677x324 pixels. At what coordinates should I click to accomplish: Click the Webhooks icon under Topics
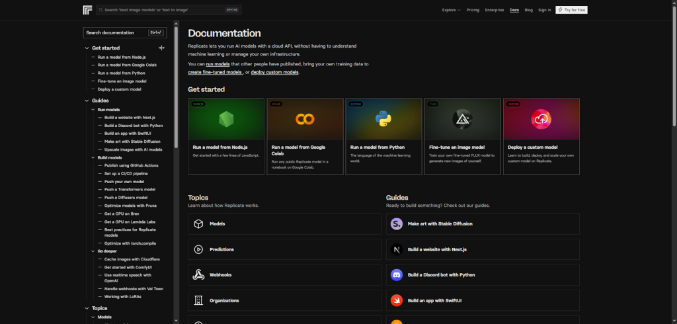tap(198, 274)
